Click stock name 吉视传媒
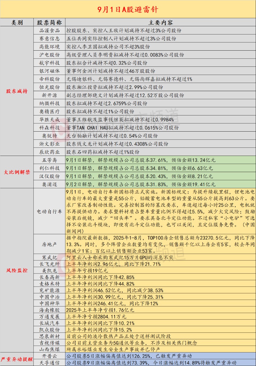This screenshot has width=256, height=366. (x=50, y=343)
